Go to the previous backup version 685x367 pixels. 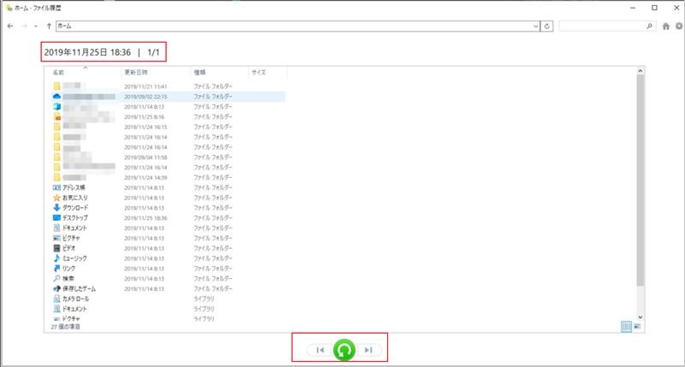point(319,350)
